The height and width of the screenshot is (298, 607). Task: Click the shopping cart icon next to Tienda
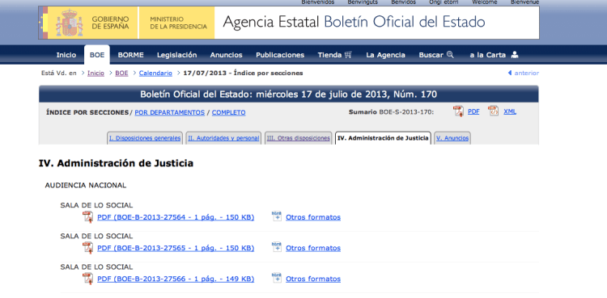348,54
